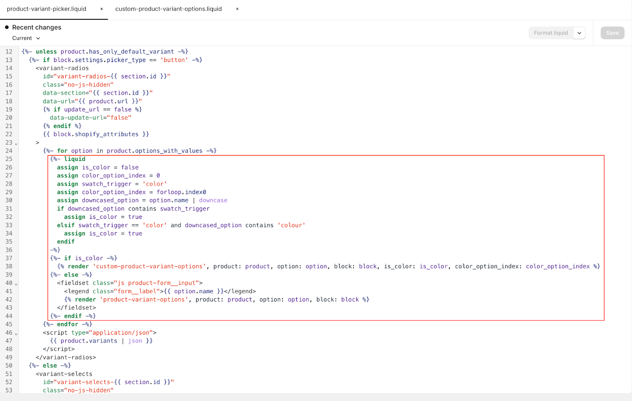Open the Current version dropdown
The width and height of the screenshot is (632, 401).
tap(26, 38)
